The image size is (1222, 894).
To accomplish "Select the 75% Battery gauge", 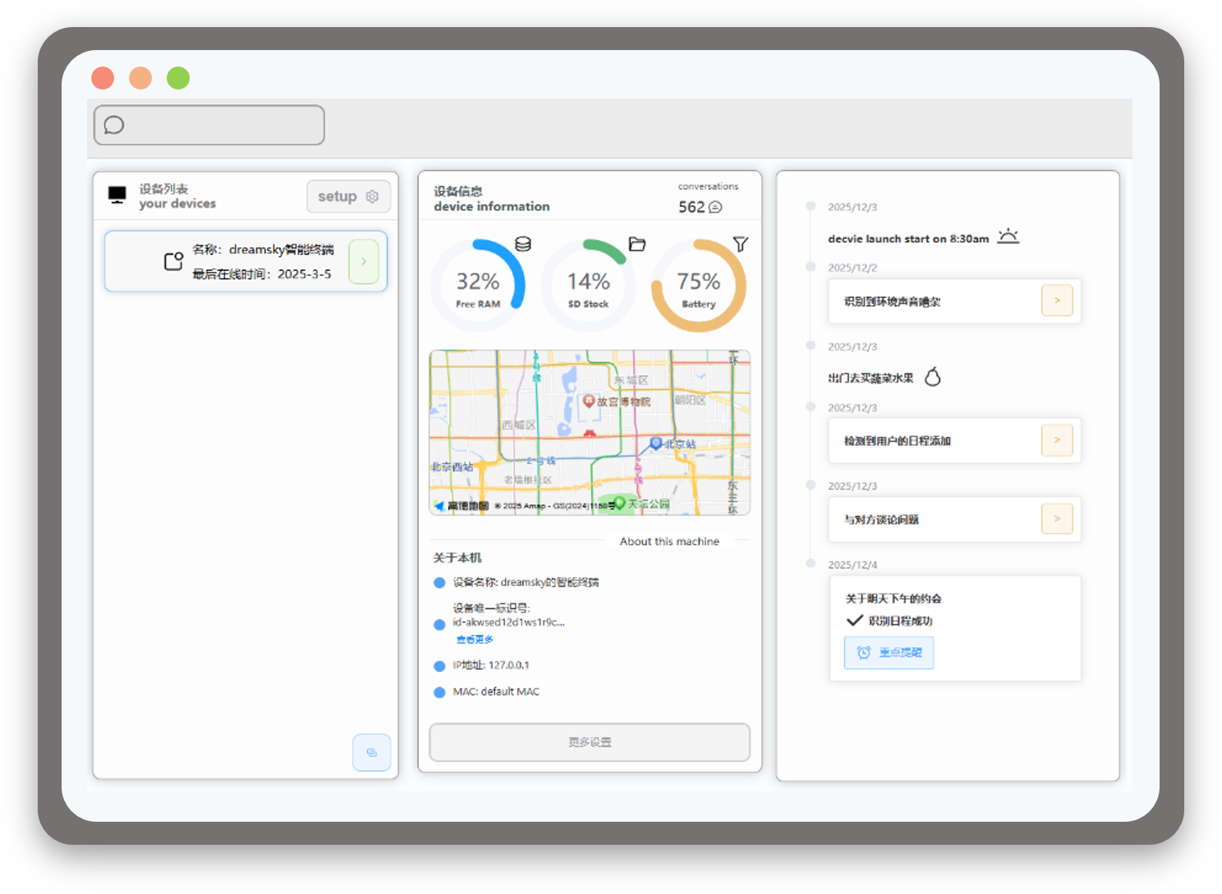I will coord(699,286).
